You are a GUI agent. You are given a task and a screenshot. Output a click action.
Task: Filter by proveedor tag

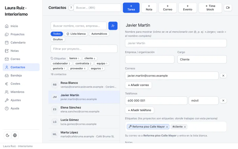coord(78,69)
